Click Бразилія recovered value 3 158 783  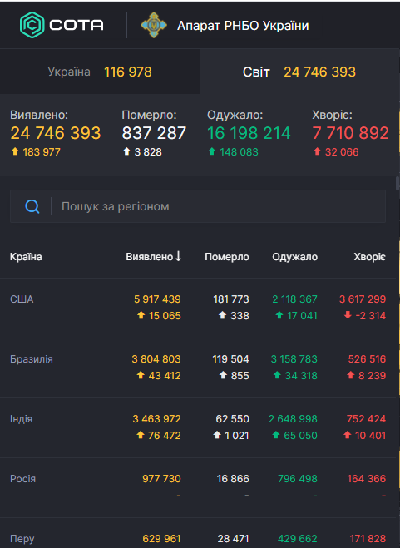pyautogui.click(x=294, y=359)
